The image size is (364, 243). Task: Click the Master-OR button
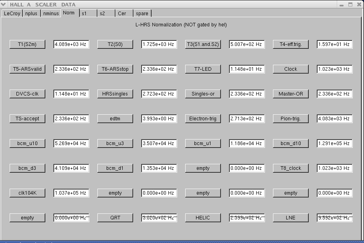(x=291, y=94)
